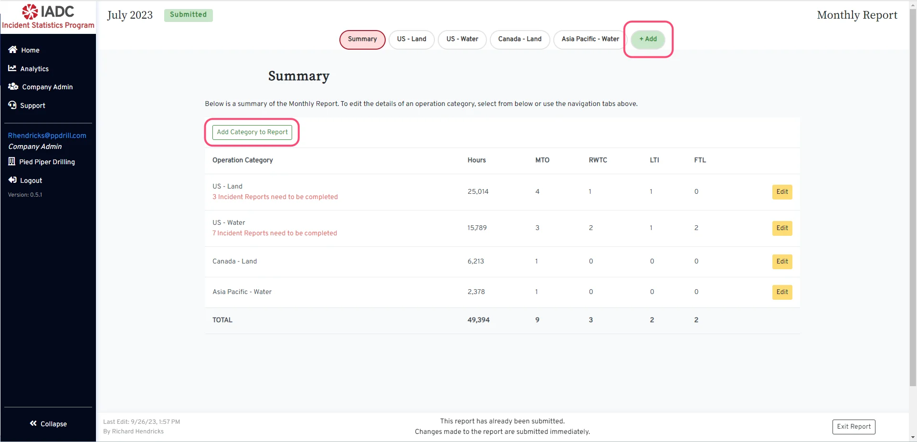This screenshot has width=917, height=442.
Task: Switch to the US - Land tab
Action: 411,39
